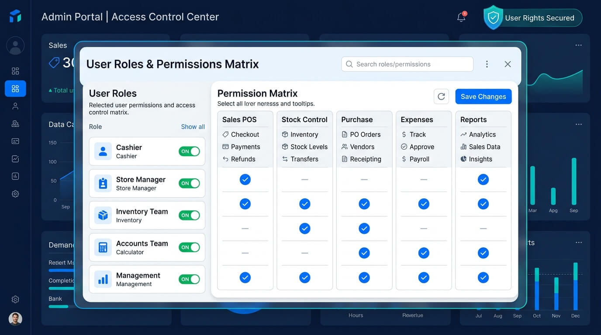Click the Save Changes button
This screenshot has width=601, height=335.
click(x=483, y=96)
